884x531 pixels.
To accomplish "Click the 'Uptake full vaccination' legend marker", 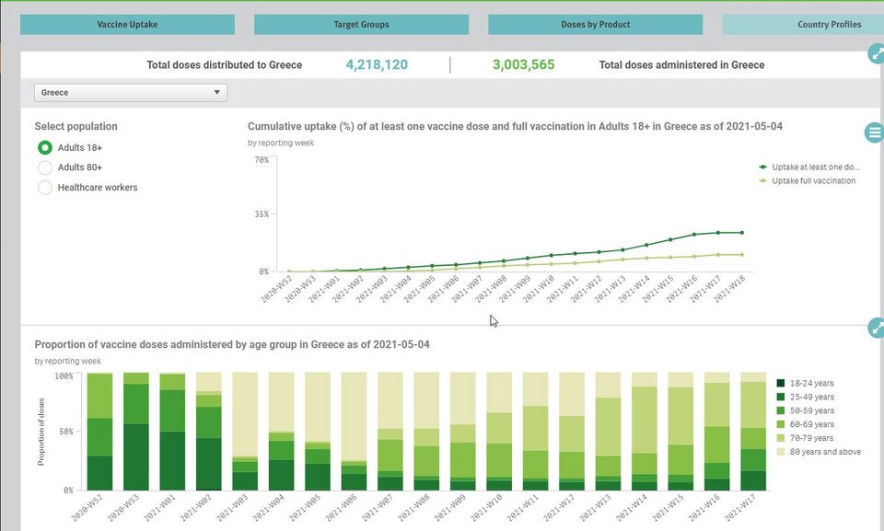I will pyautogui.click(x=762, y=181).
